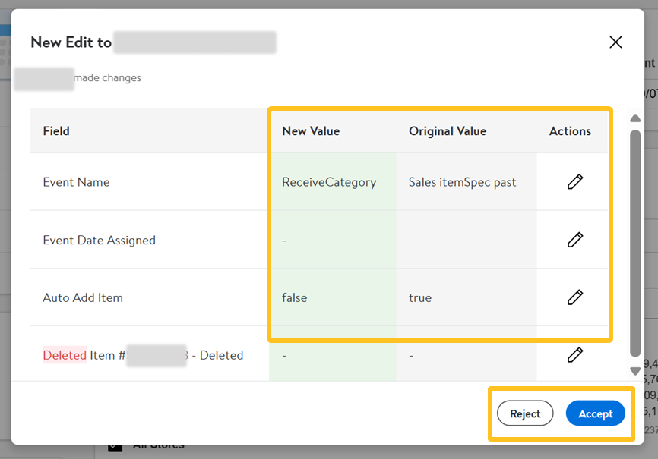
Task: Click the Field column header
Action: (x=56, y=131)
